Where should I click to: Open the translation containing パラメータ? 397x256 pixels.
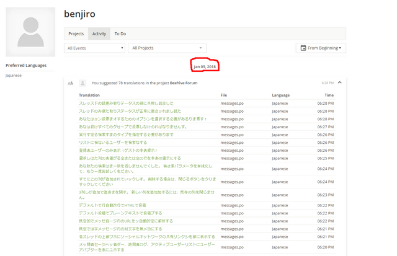[x=146, y=169]
